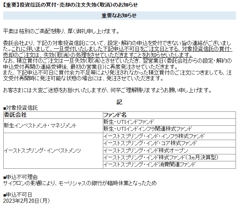Select the 新生・UTIインドファンド row
This screenshot has width=238, height=206.
(x=169, y=122)
